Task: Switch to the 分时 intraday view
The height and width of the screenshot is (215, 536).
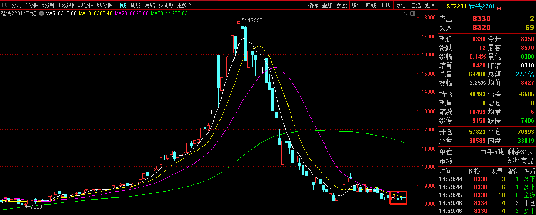Action: pos(16,5)
